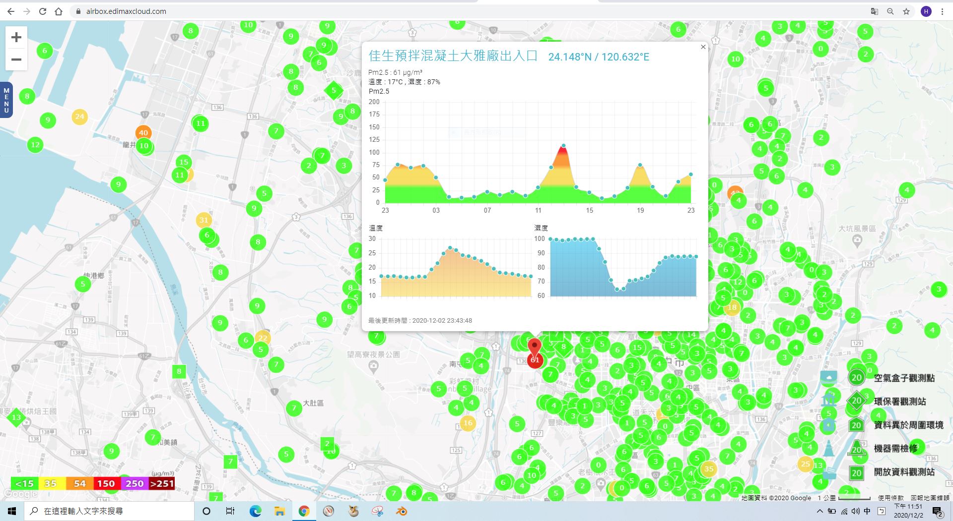Click the purple 250 color scale swatch
The width and height of the screenshot is (953, 521).
(134, 483)
